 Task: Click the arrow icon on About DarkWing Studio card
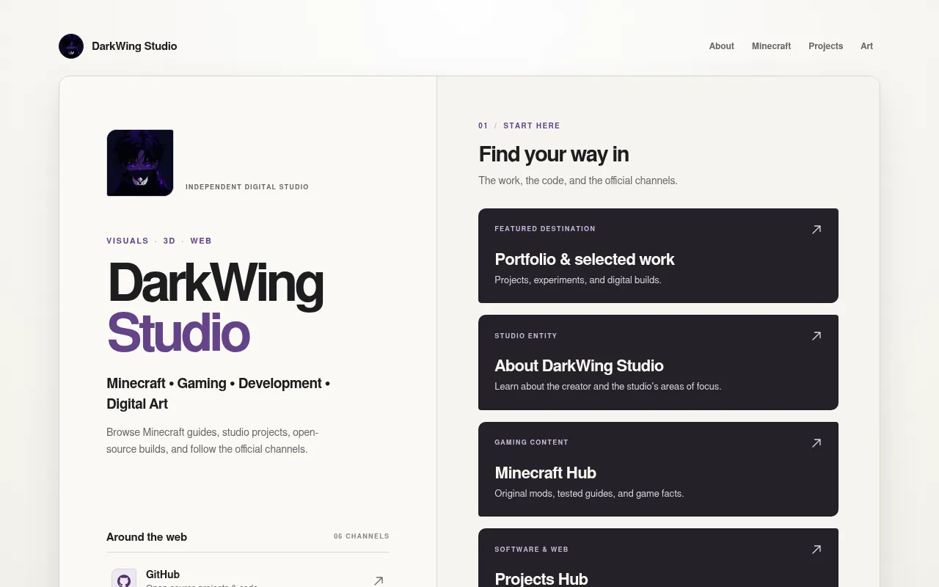click(x=816, y=336)
